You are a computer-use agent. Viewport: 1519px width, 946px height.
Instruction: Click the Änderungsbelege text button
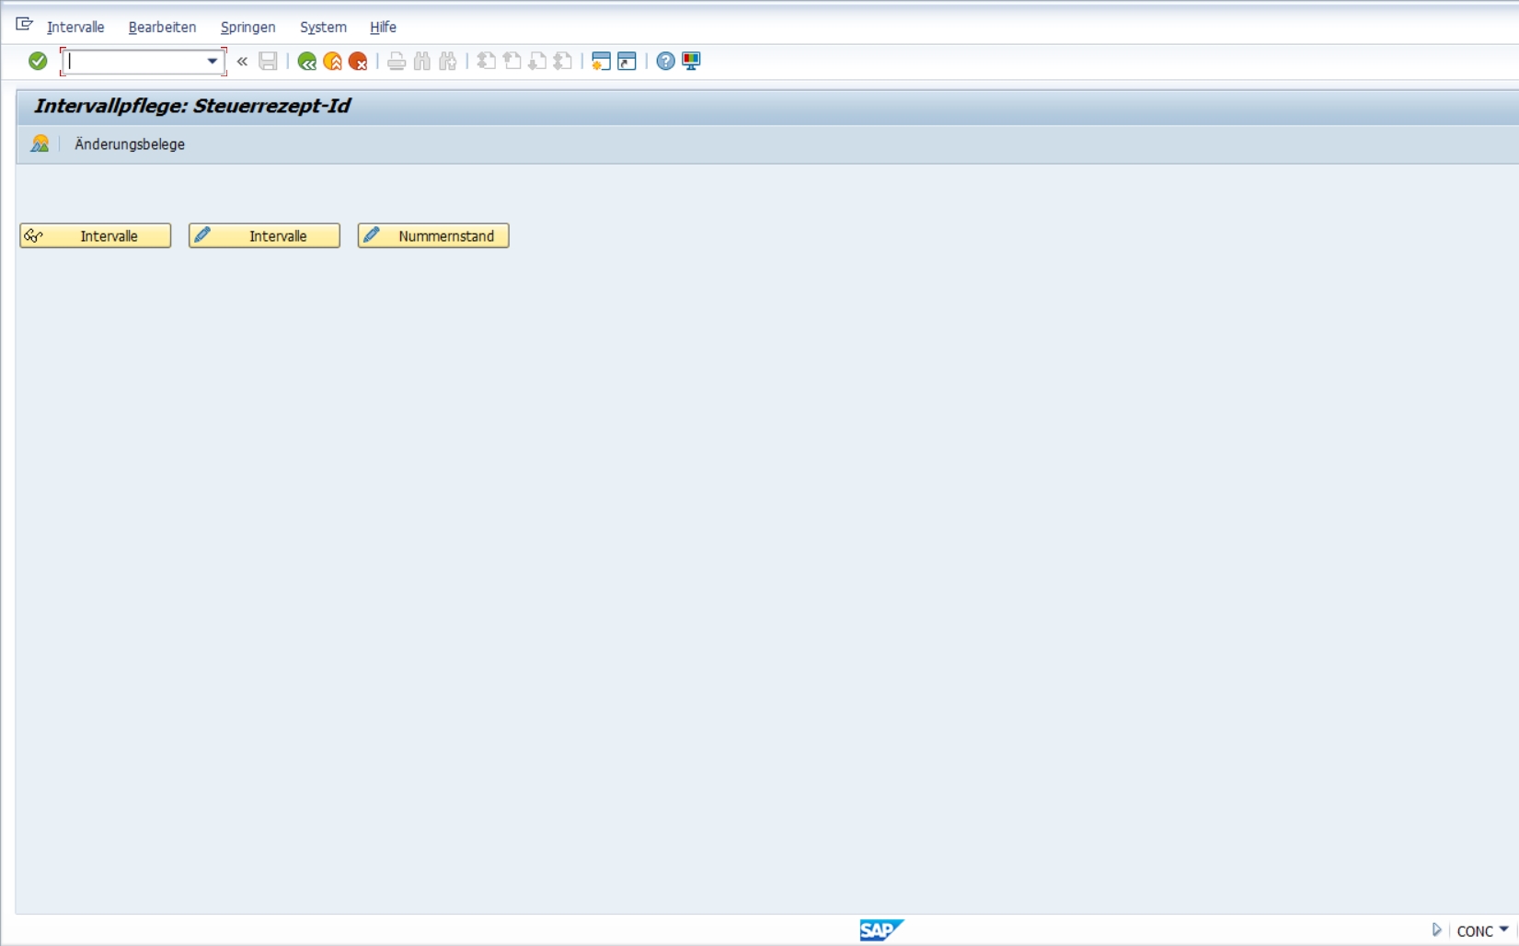130,144
